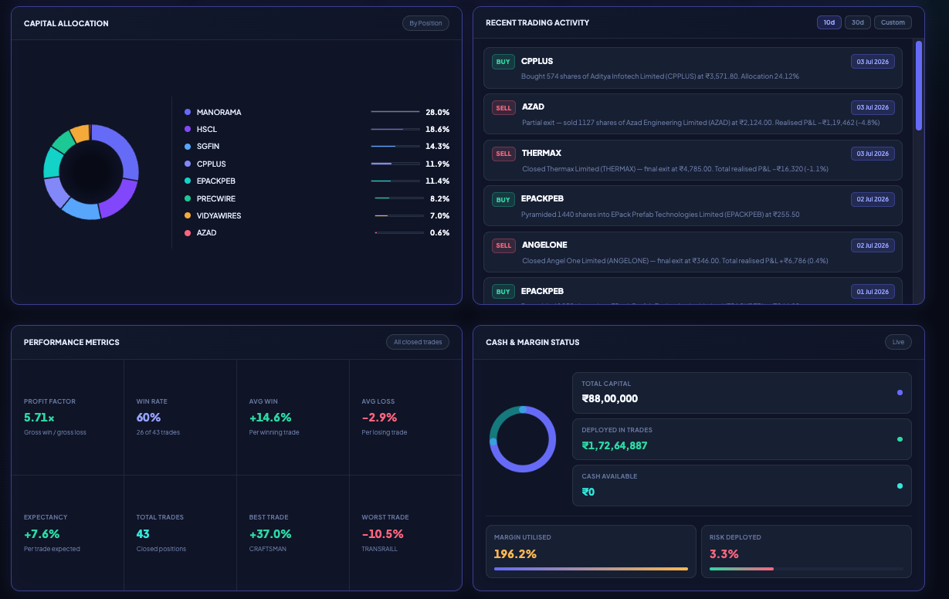The height and width of the screenshot is (599, 949).
Task: Click the Best Trade +37.0% value
Action: [x=270, y=533]
